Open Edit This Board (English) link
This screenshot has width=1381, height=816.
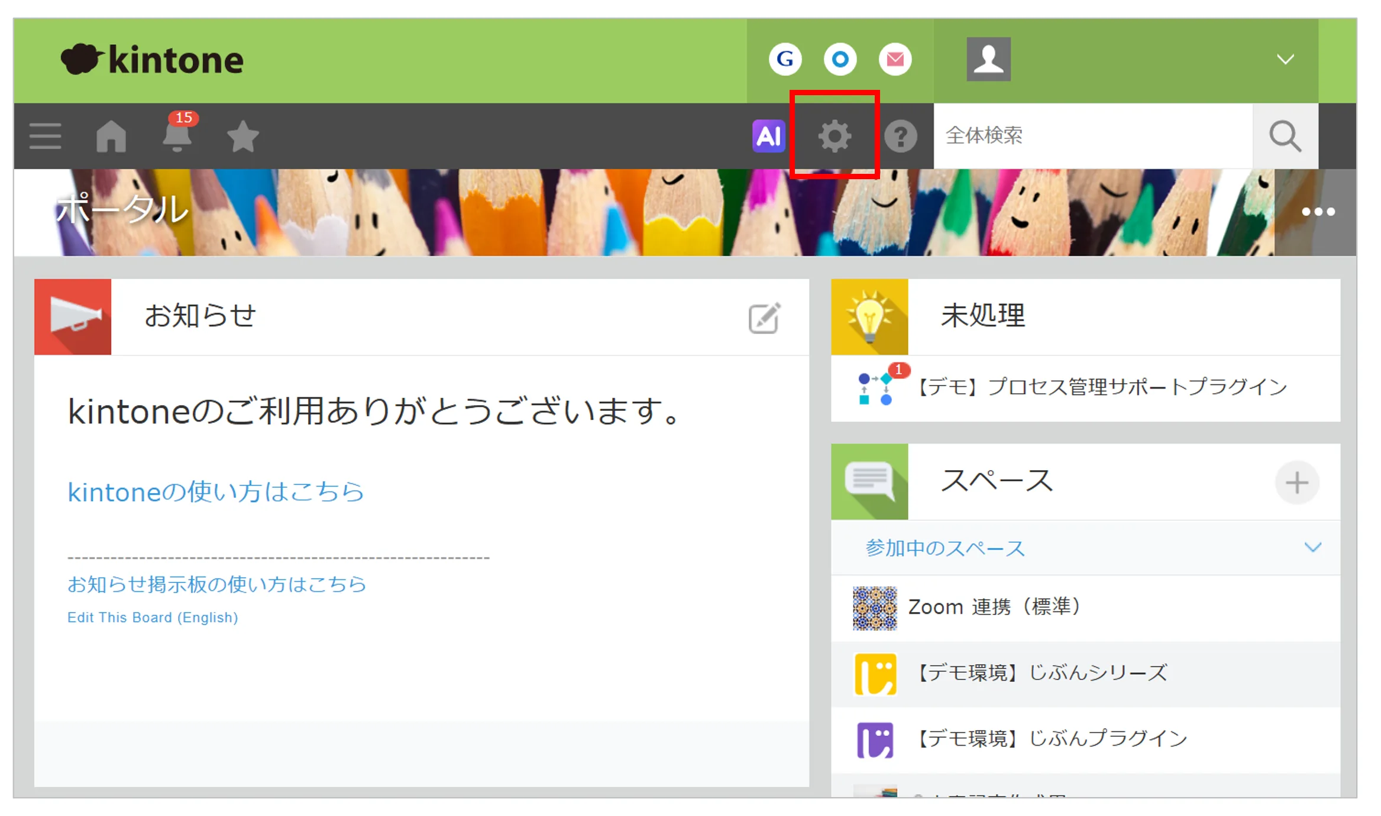153,617
